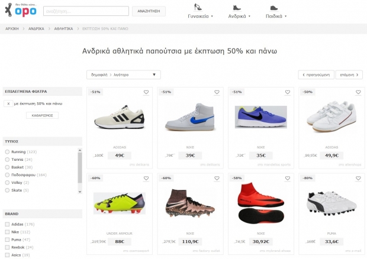Select the Skate type radio button
This screenshot has height=259, width=367.
pyautogui.click(x=7, y=190)
